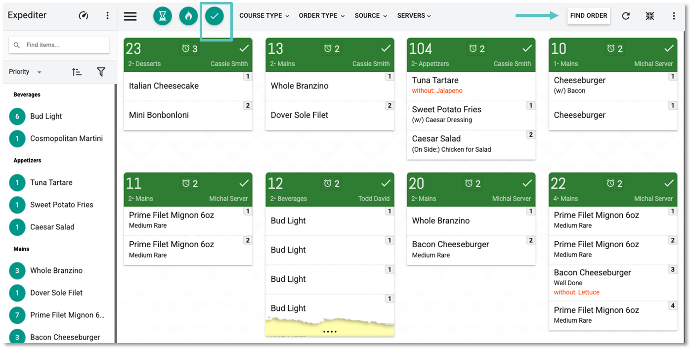Toggle checkmark on order 22 header

click(669, 183)
